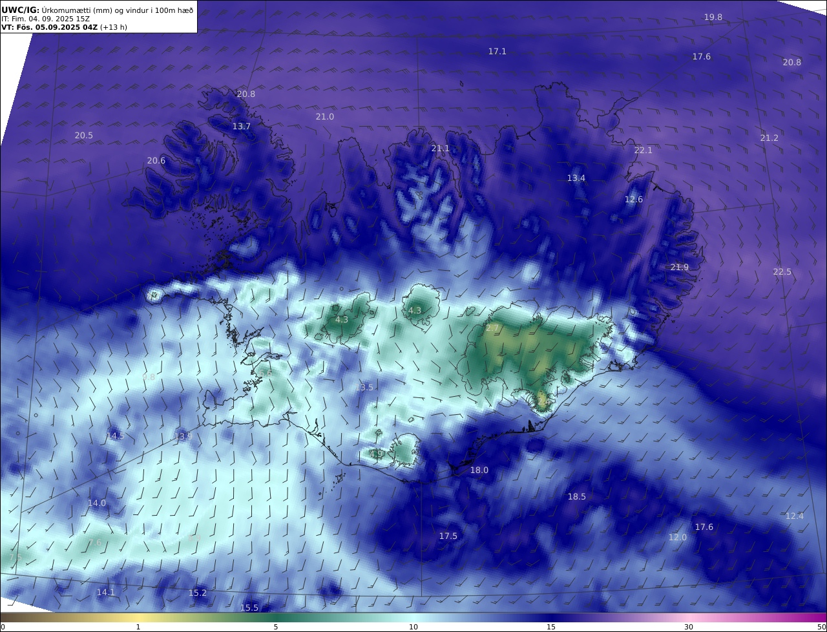827x632 pixels.
Task: Select the 21.2 value label
Action: [x=769, y=138]
